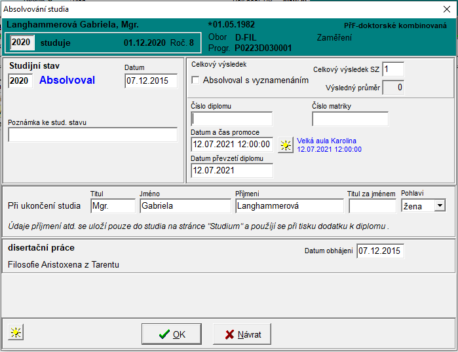This screenshot has width=458, height=352.
Task: Focus the Číslo diplomu field
Action: pos(232,119)
